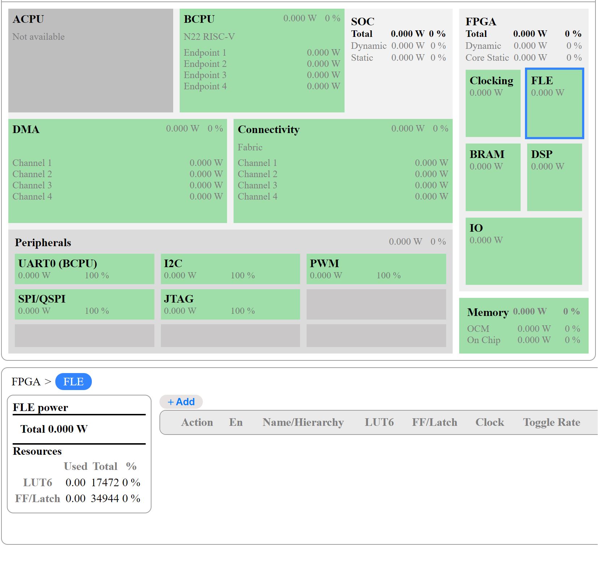Viewport: 598px width, 582px height.
Task: Click 'Channel 1' in DMA
Action: click(x=32, y=163)
